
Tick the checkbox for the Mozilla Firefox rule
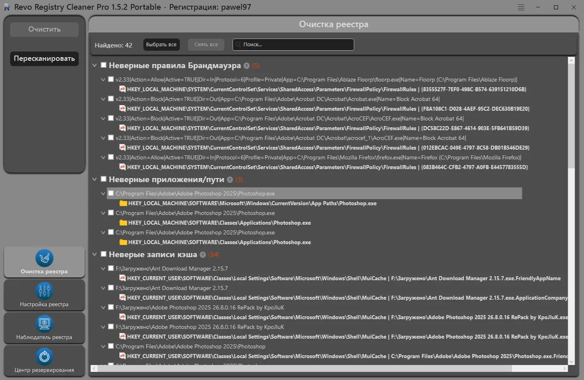click(x=111, y=157)
